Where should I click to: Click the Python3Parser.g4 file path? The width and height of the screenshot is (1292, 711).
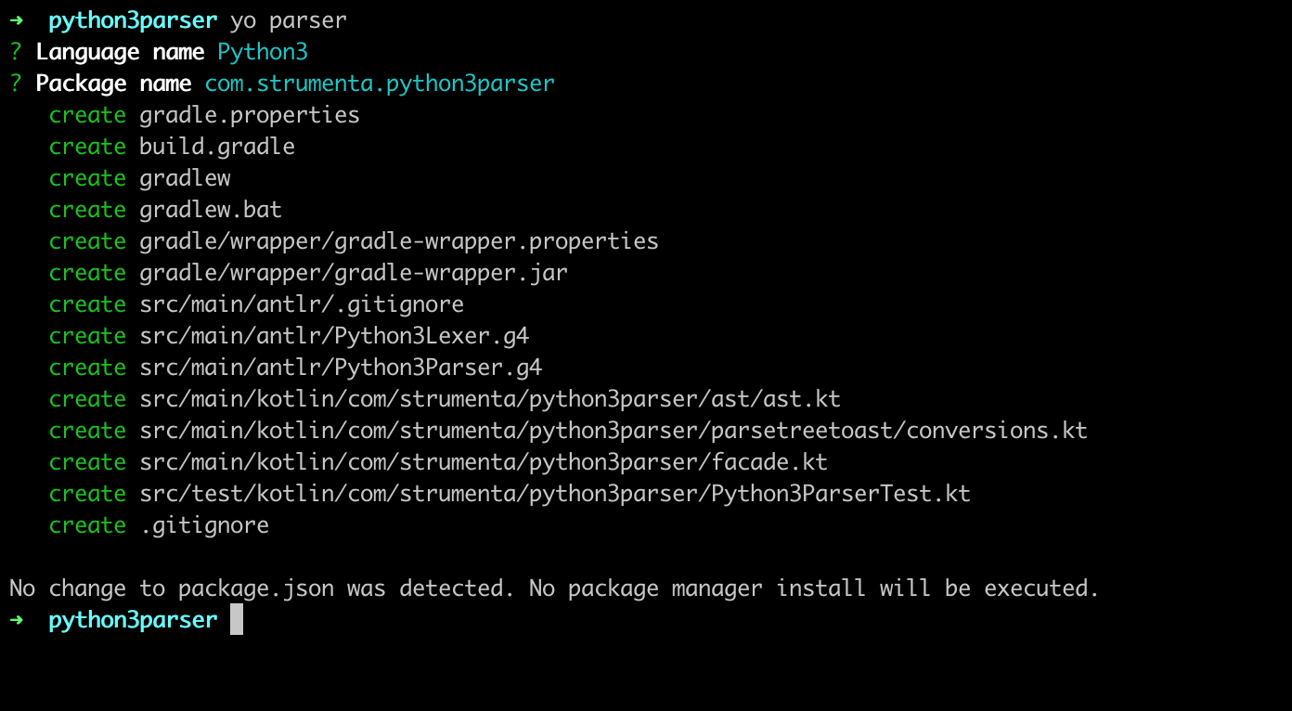point(341,368)
